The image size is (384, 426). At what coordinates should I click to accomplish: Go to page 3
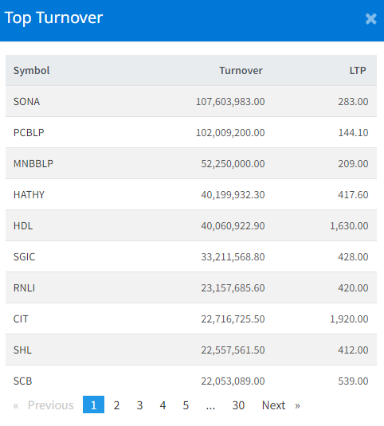(x=139, y=405)
